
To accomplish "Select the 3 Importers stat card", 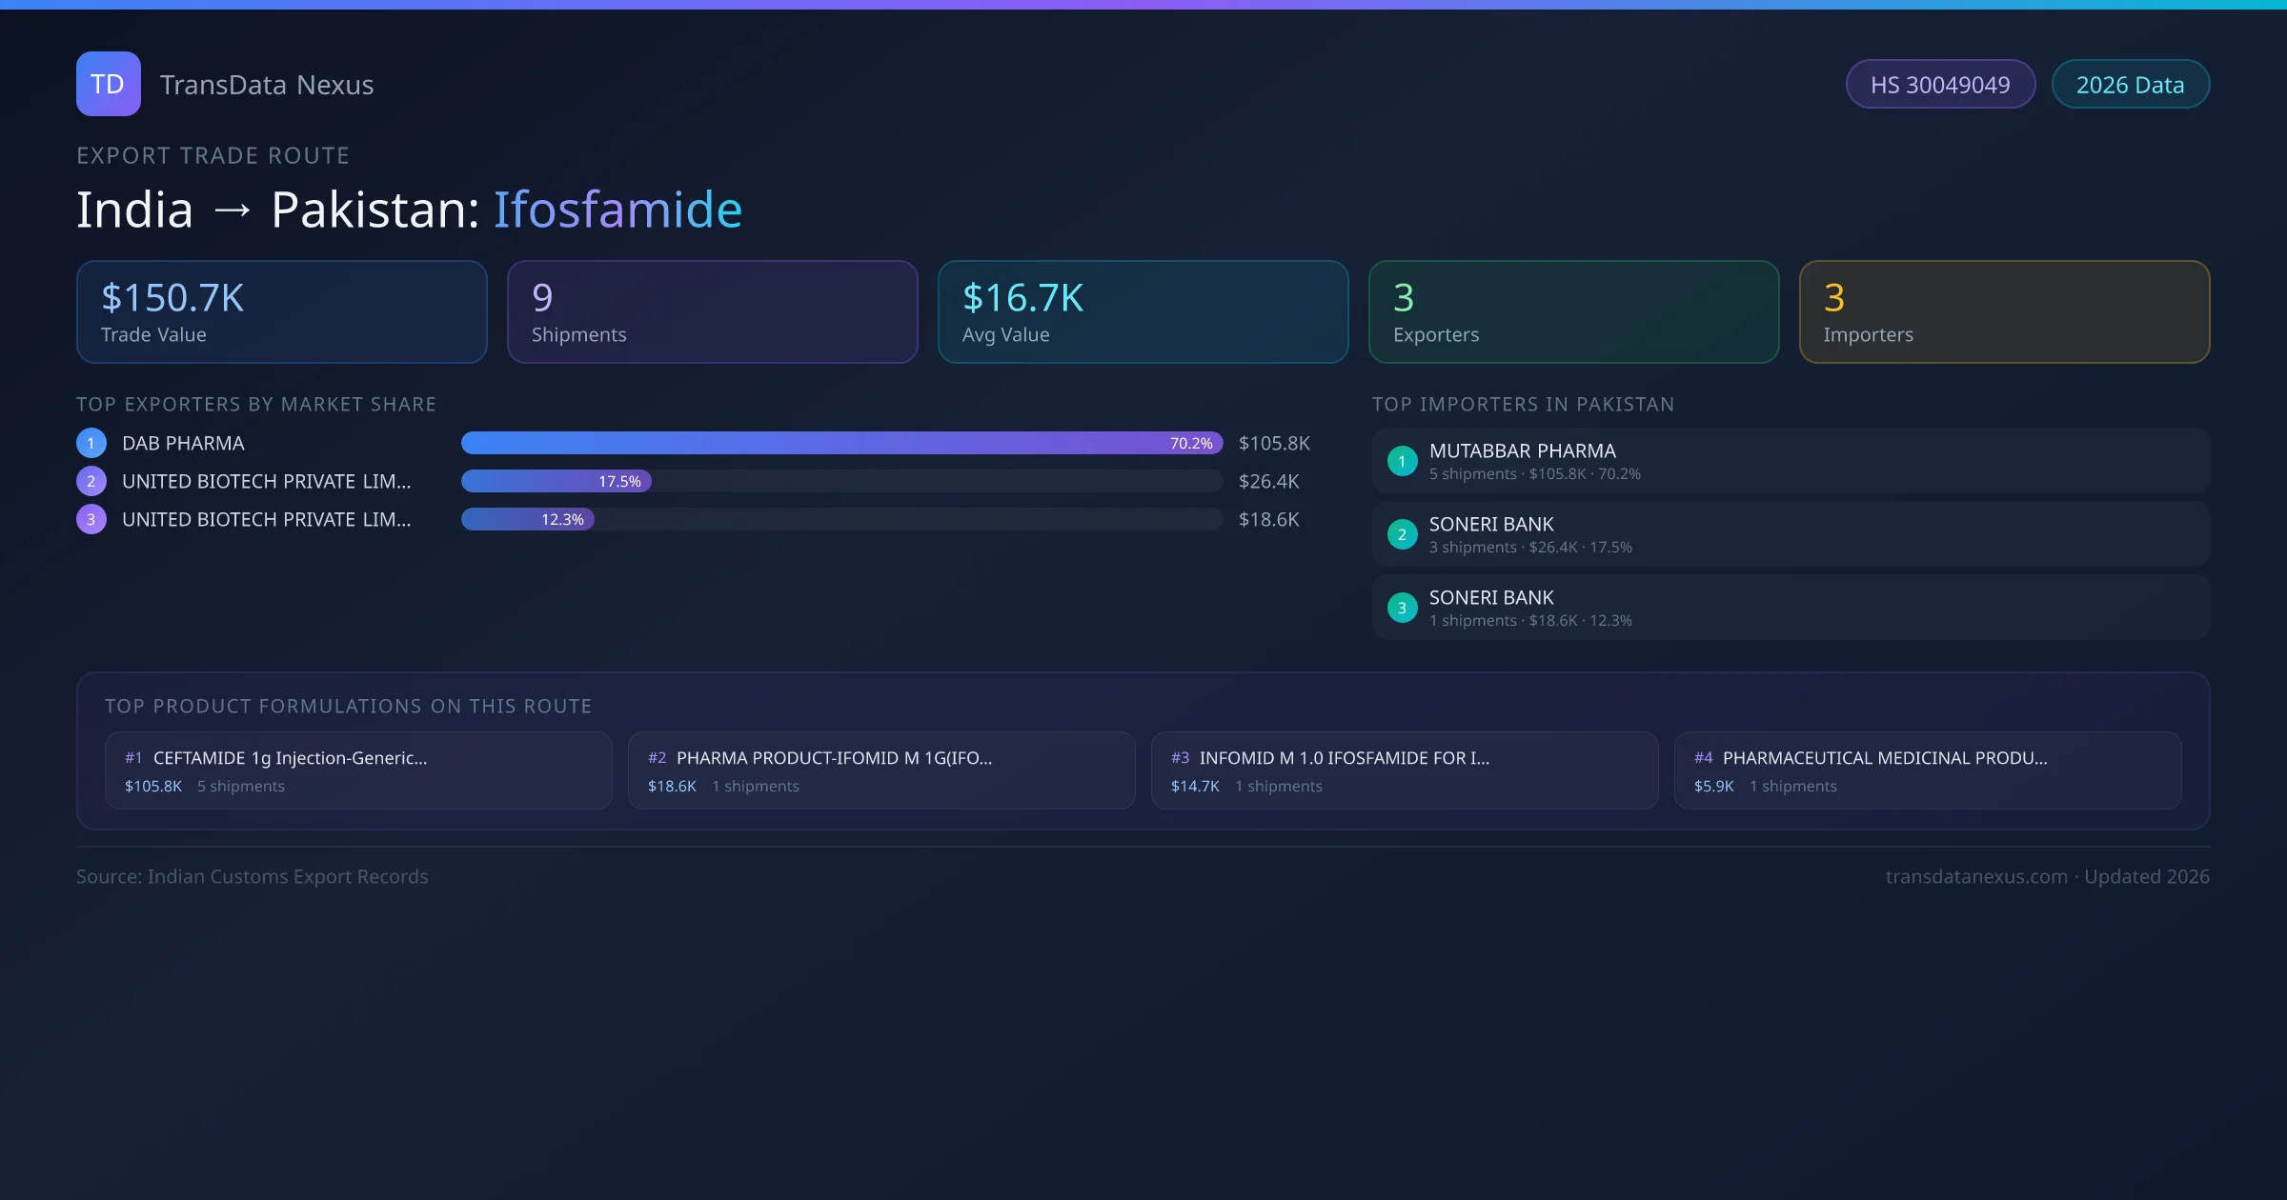I will pyautogui.click(x=2004, y=312).
